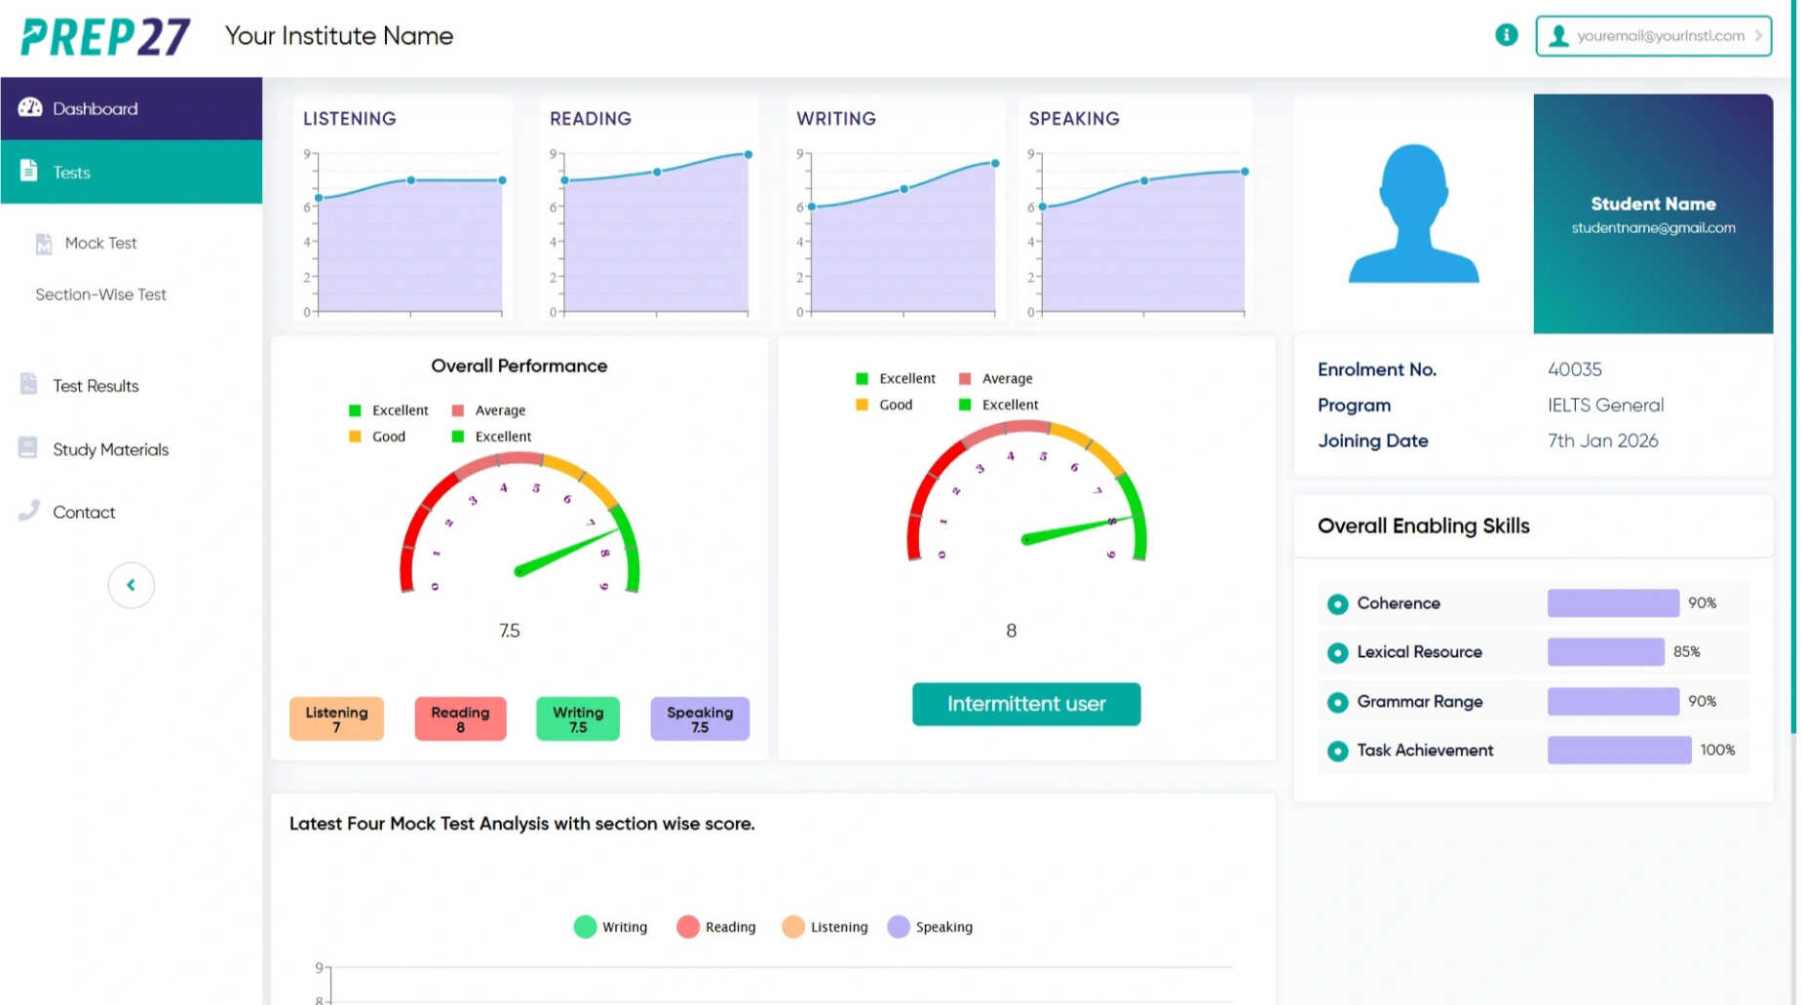Click the Study Materials book icon

[30, 448]
